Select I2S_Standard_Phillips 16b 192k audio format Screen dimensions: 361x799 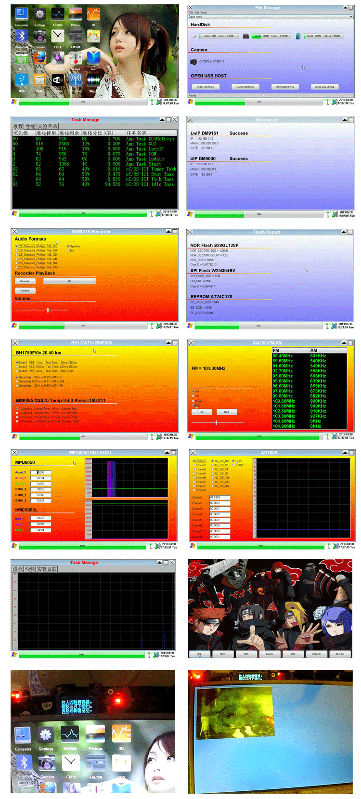pos(37,267)
